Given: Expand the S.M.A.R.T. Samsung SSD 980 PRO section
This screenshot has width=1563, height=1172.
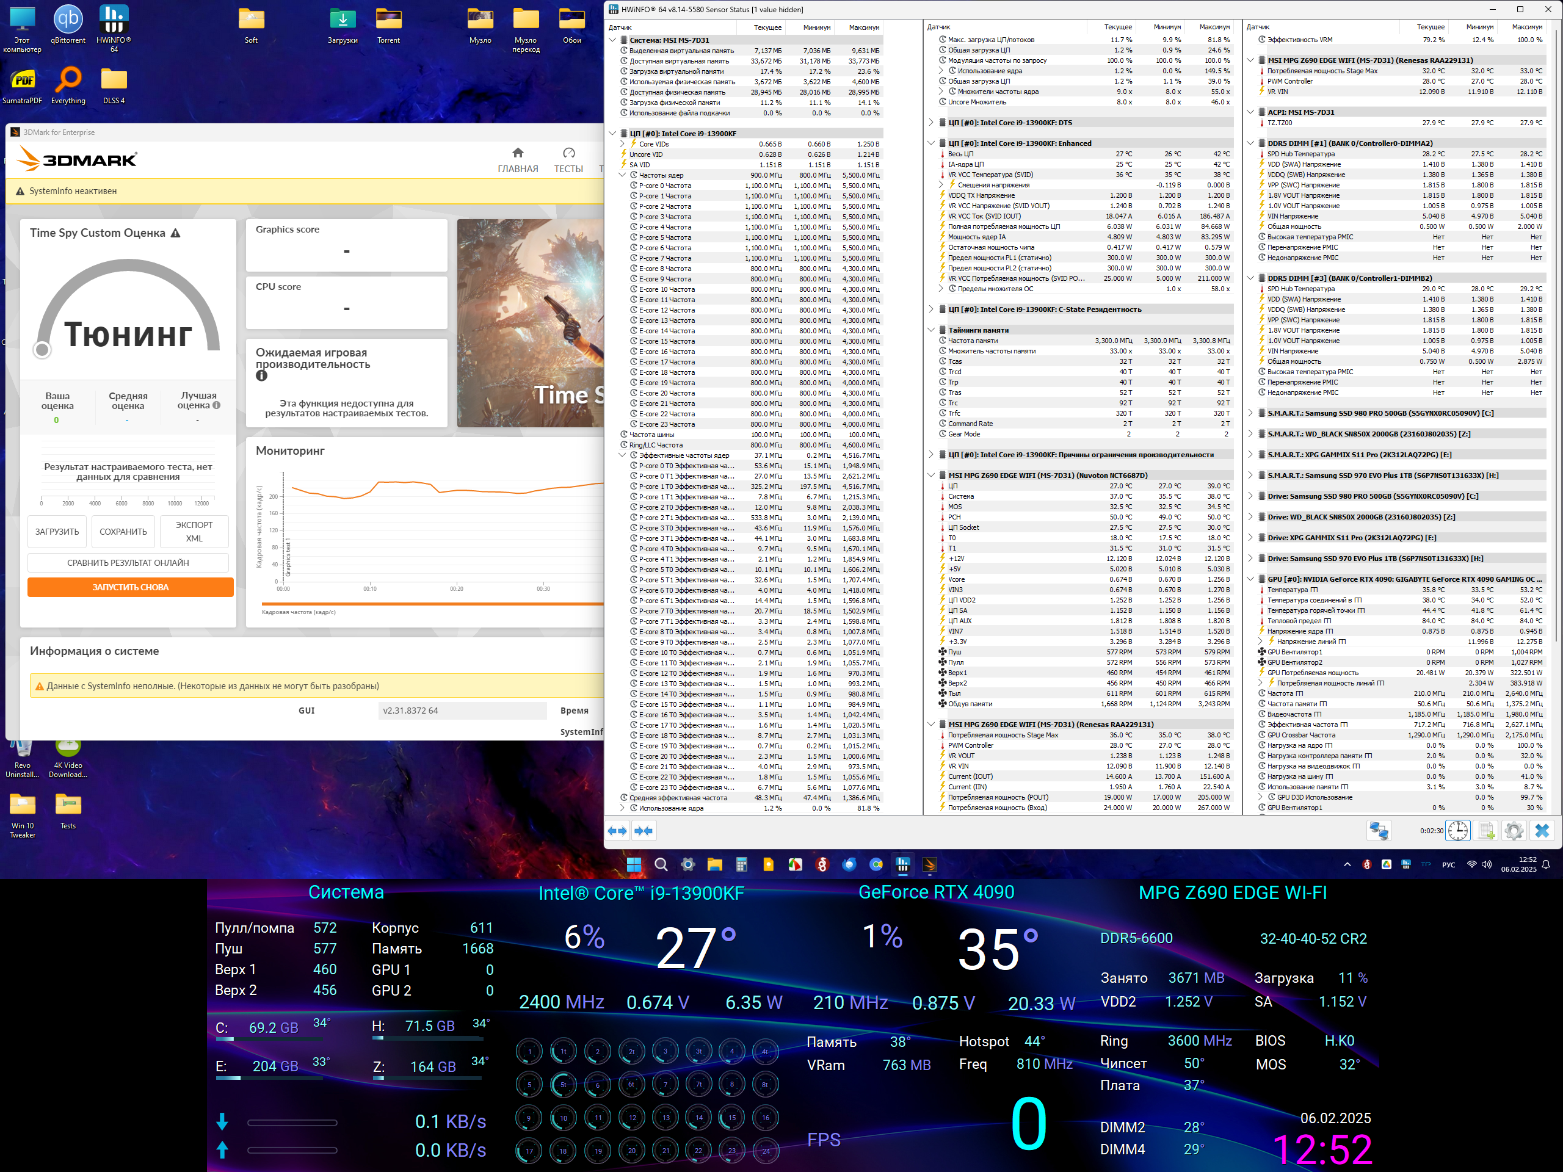Looking at the screenshot, I should click(x=1250, y=413).
